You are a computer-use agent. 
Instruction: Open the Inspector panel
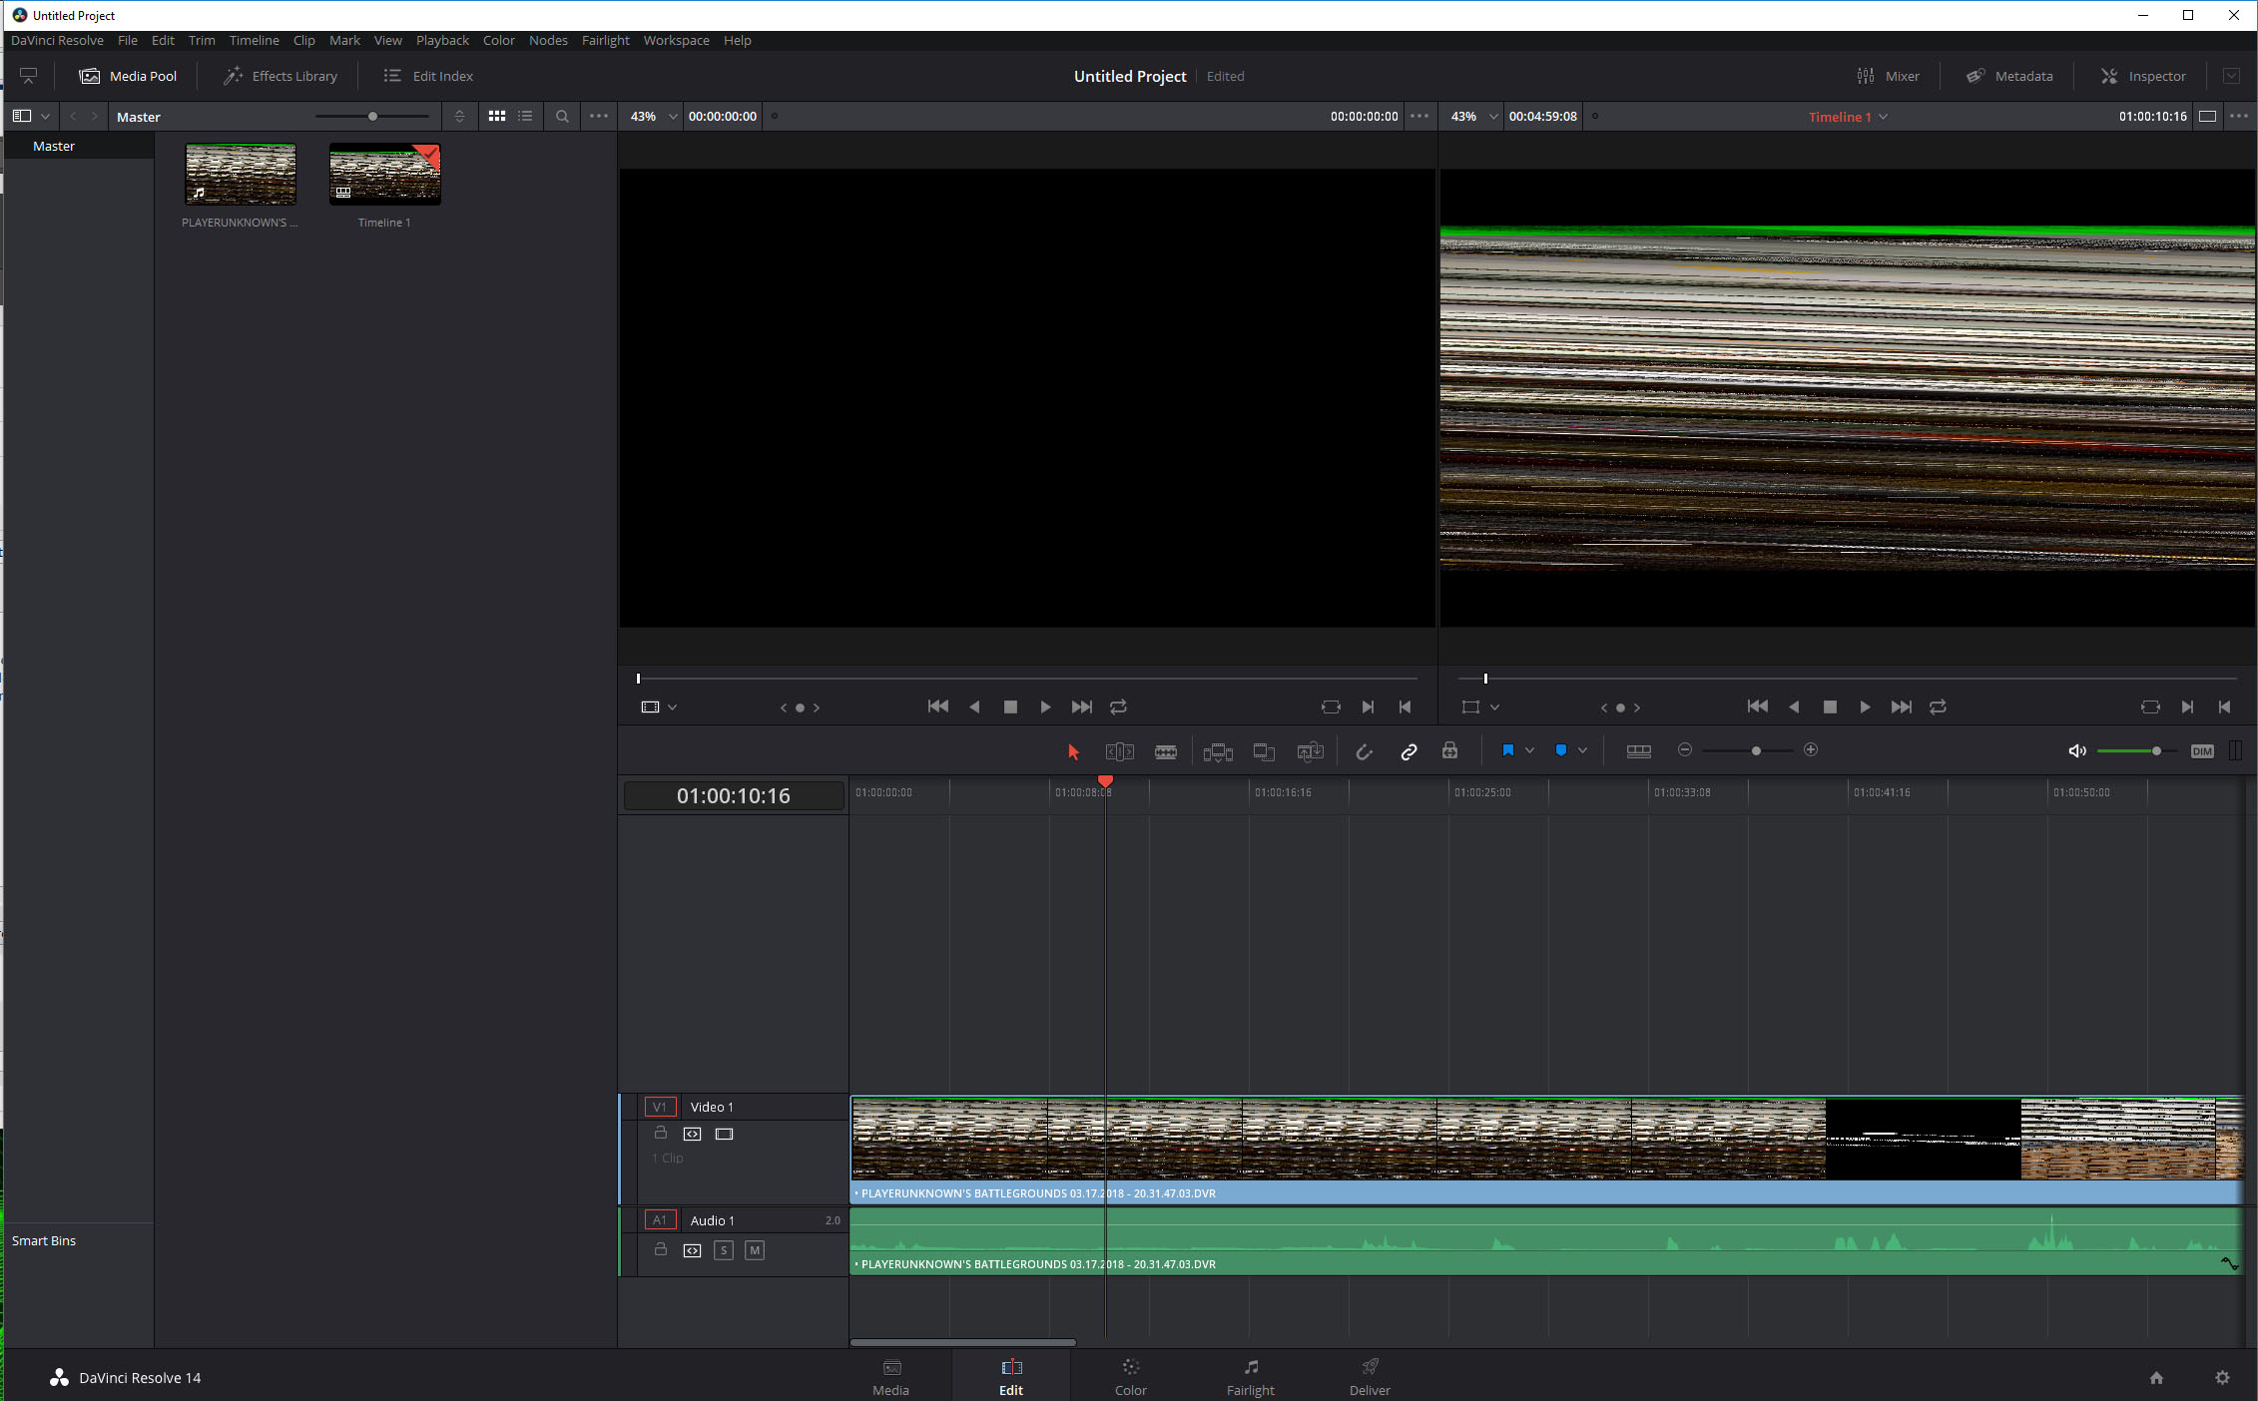click(x=2143, y=76)
